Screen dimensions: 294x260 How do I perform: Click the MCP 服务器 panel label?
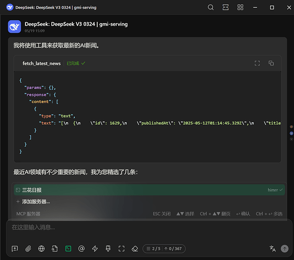click(x=29, y=214)
